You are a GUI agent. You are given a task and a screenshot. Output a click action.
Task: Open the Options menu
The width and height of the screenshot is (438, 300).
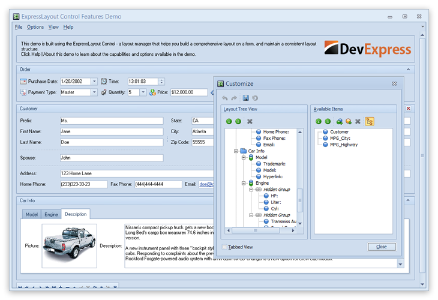pos(35,27)
